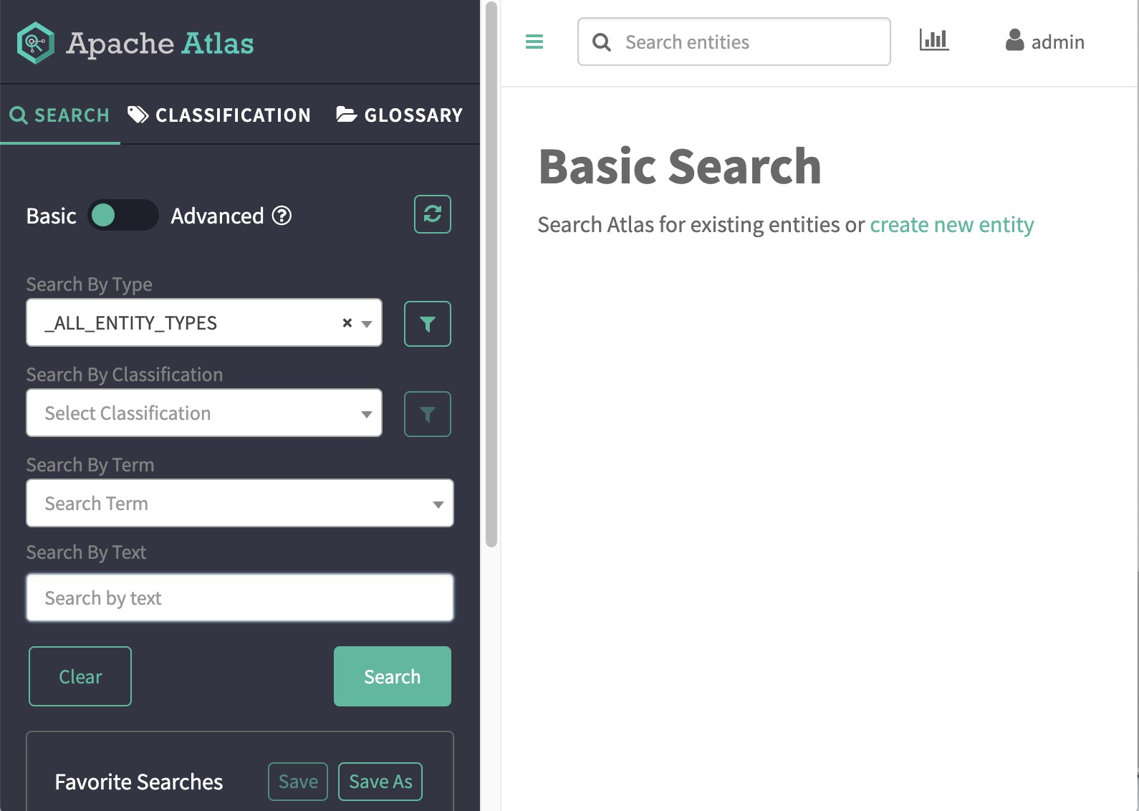Clear the _ALL_ENTITY_TYPES selection with x
Viewport: 1139px width, 811px height.
(347, 323)
